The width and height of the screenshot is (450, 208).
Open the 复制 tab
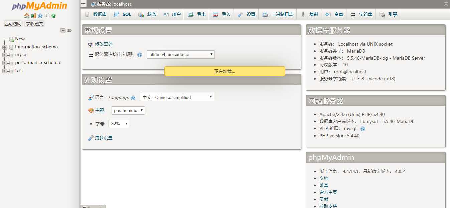point(310,14)
